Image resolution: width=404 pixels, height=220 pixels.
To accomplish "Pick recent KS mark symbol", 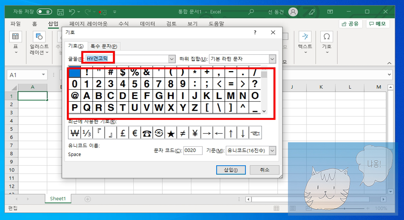I will [159, 133].
